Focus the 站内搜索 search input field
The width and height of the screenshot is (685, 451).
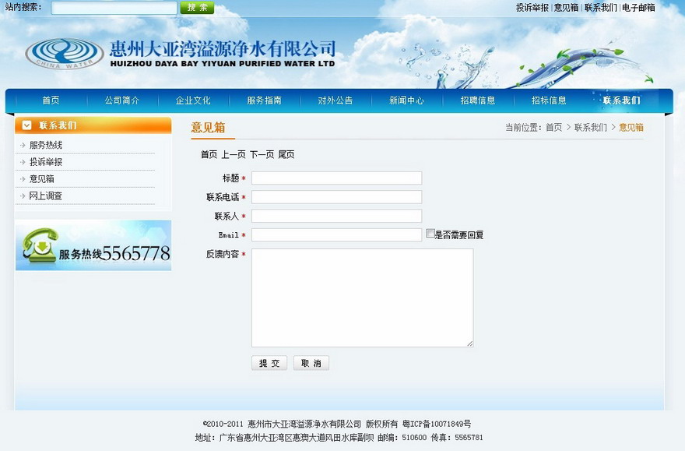coord(114,8)
